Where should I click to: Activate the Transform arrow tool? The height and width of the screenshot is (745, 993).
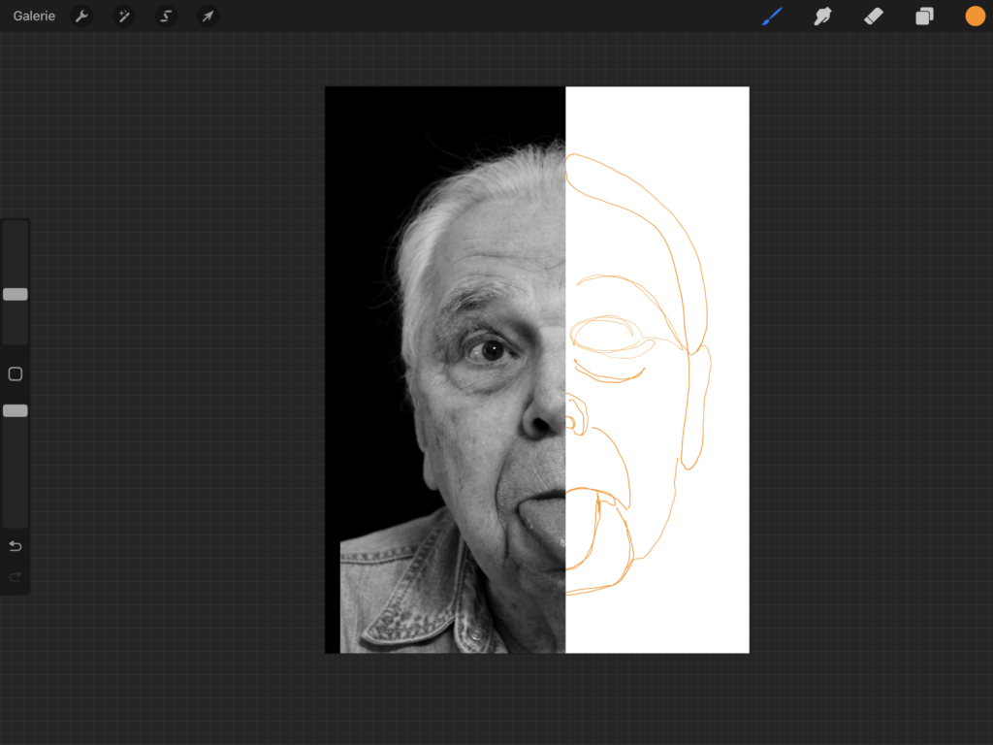[x=208, y=16]
